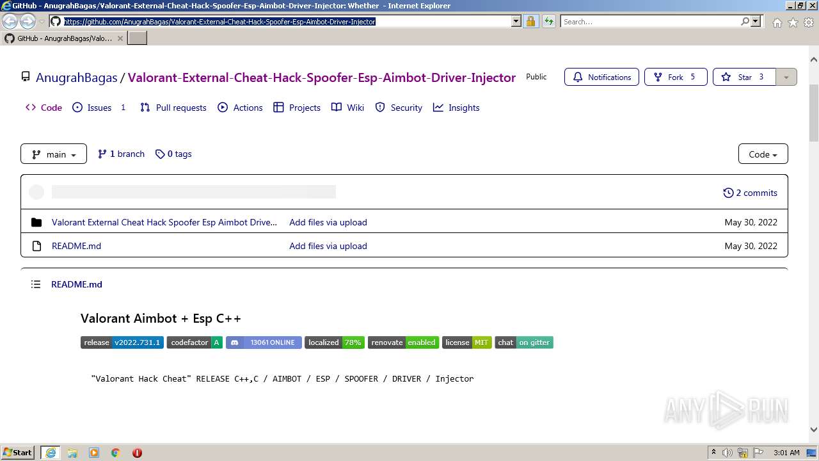Open the browser Tools gear icon
The width and height of the screenshot is (819, 461).
tap(809, 22)
